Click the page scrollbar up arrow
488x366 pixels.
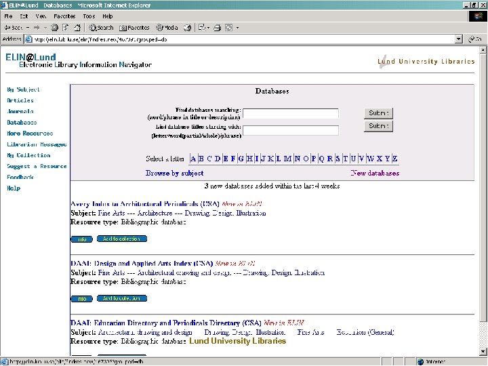pyautogui.click(x=483, y=49)
